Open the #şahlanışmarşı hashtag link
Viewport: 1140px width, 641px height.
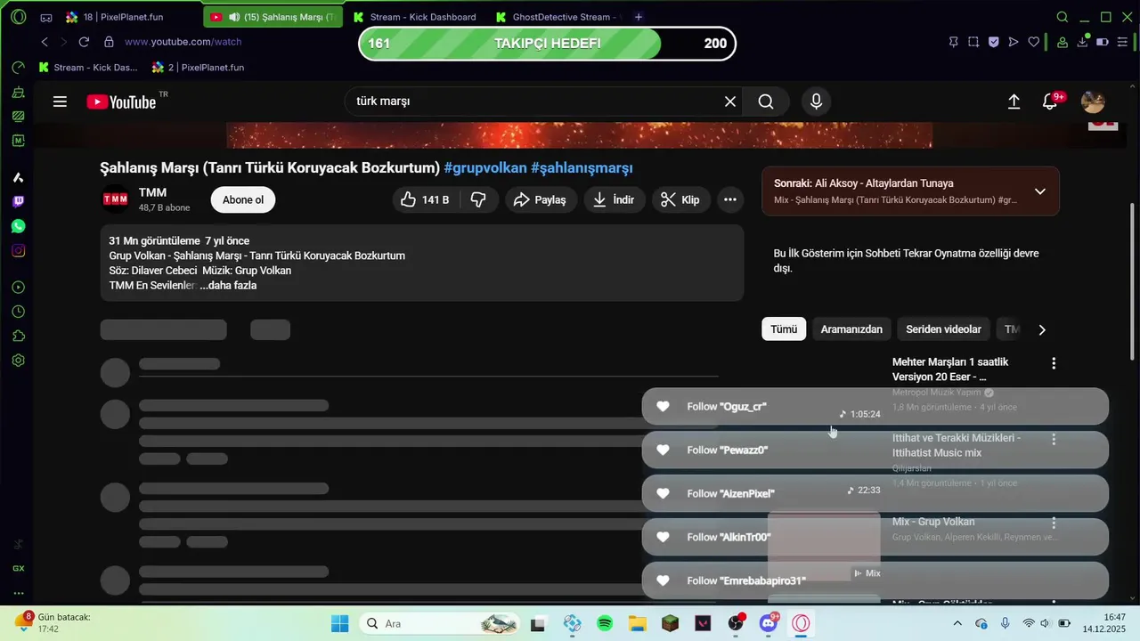(x=582, y=167)
